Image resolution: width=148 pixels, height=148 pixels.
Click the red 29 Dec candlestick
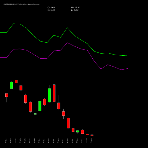click(x=30, y=107)
